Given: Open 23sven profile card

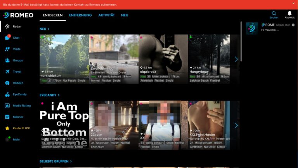Looking at the screenshot, I should tap(114, 125).
